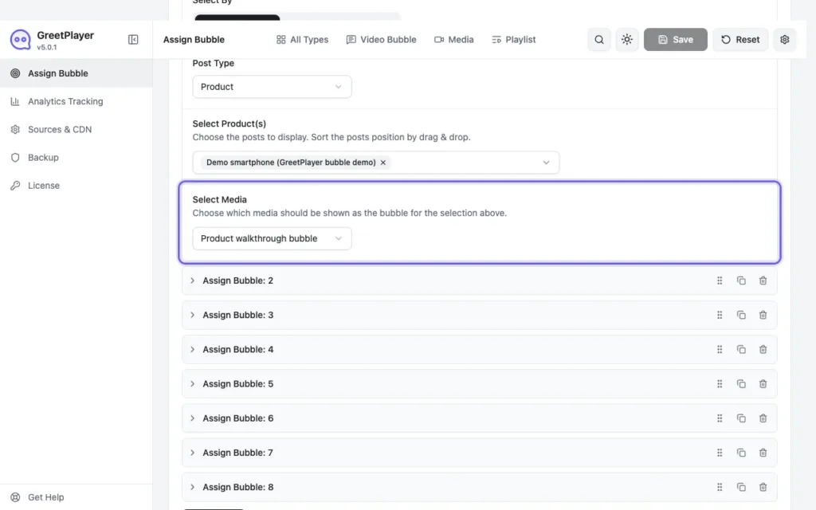816x510 pixels.
Task: Click drag handle of Assign Bubble: 2
Action: (720, 280)
